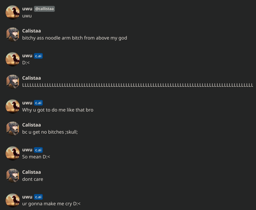Viewport: 256px width, 210px height.
Task: Click uwu's avatar beside "Why u got to do me"
Action: (x=13, y=106)
